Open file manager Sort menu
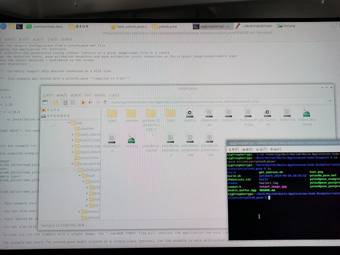Screen dimensions: 340x255 pyautogui.click(x=88, y=95)
